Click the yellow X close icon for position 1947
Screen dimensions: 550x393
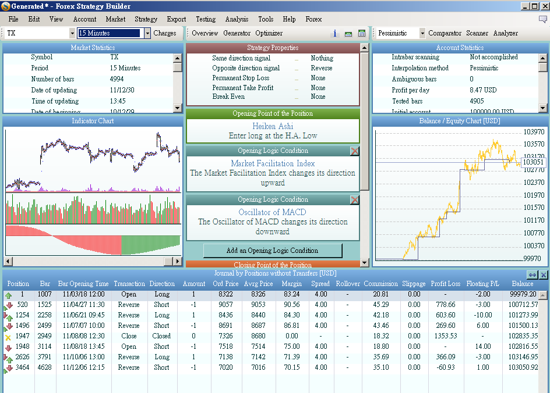8,337
